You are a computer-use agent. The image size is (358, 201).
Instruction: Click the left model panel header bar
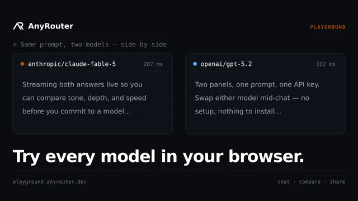click(93, 63)
